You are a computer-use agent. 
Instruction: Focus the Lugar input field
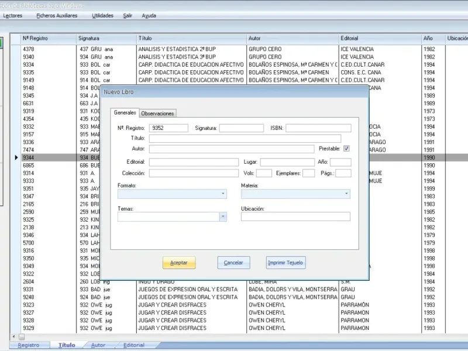point(287,162)
